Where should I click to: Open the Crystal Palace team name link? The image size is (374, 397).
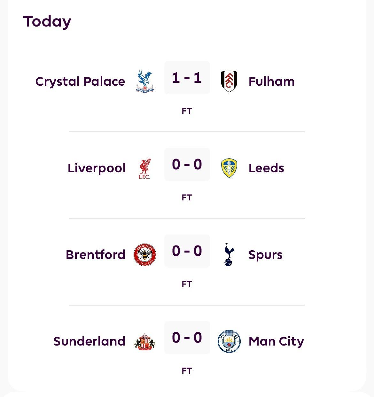coord(80,82)
